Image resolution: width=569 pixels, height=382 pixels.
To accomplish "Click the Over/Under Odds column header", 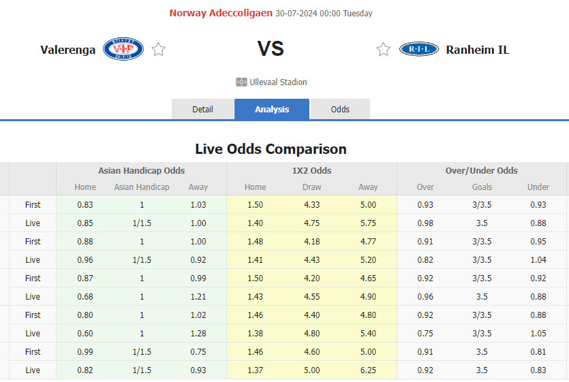I will click(482, 171).
